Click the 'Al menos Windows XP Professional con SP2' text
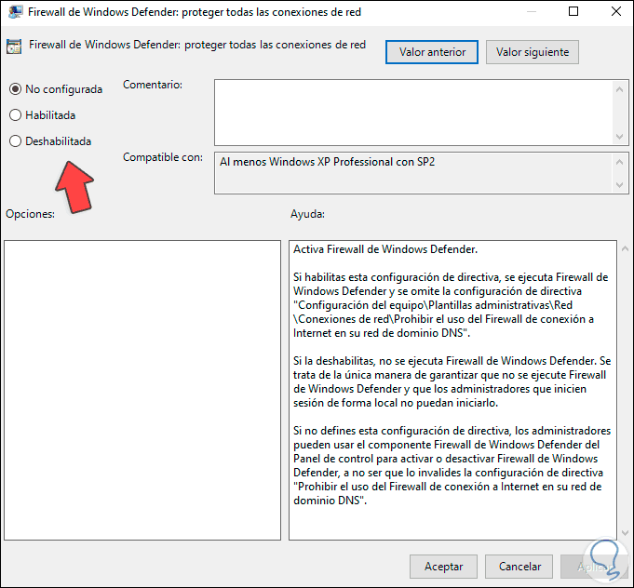The width and height of the screenshot is (634, 588). point(327,162)
